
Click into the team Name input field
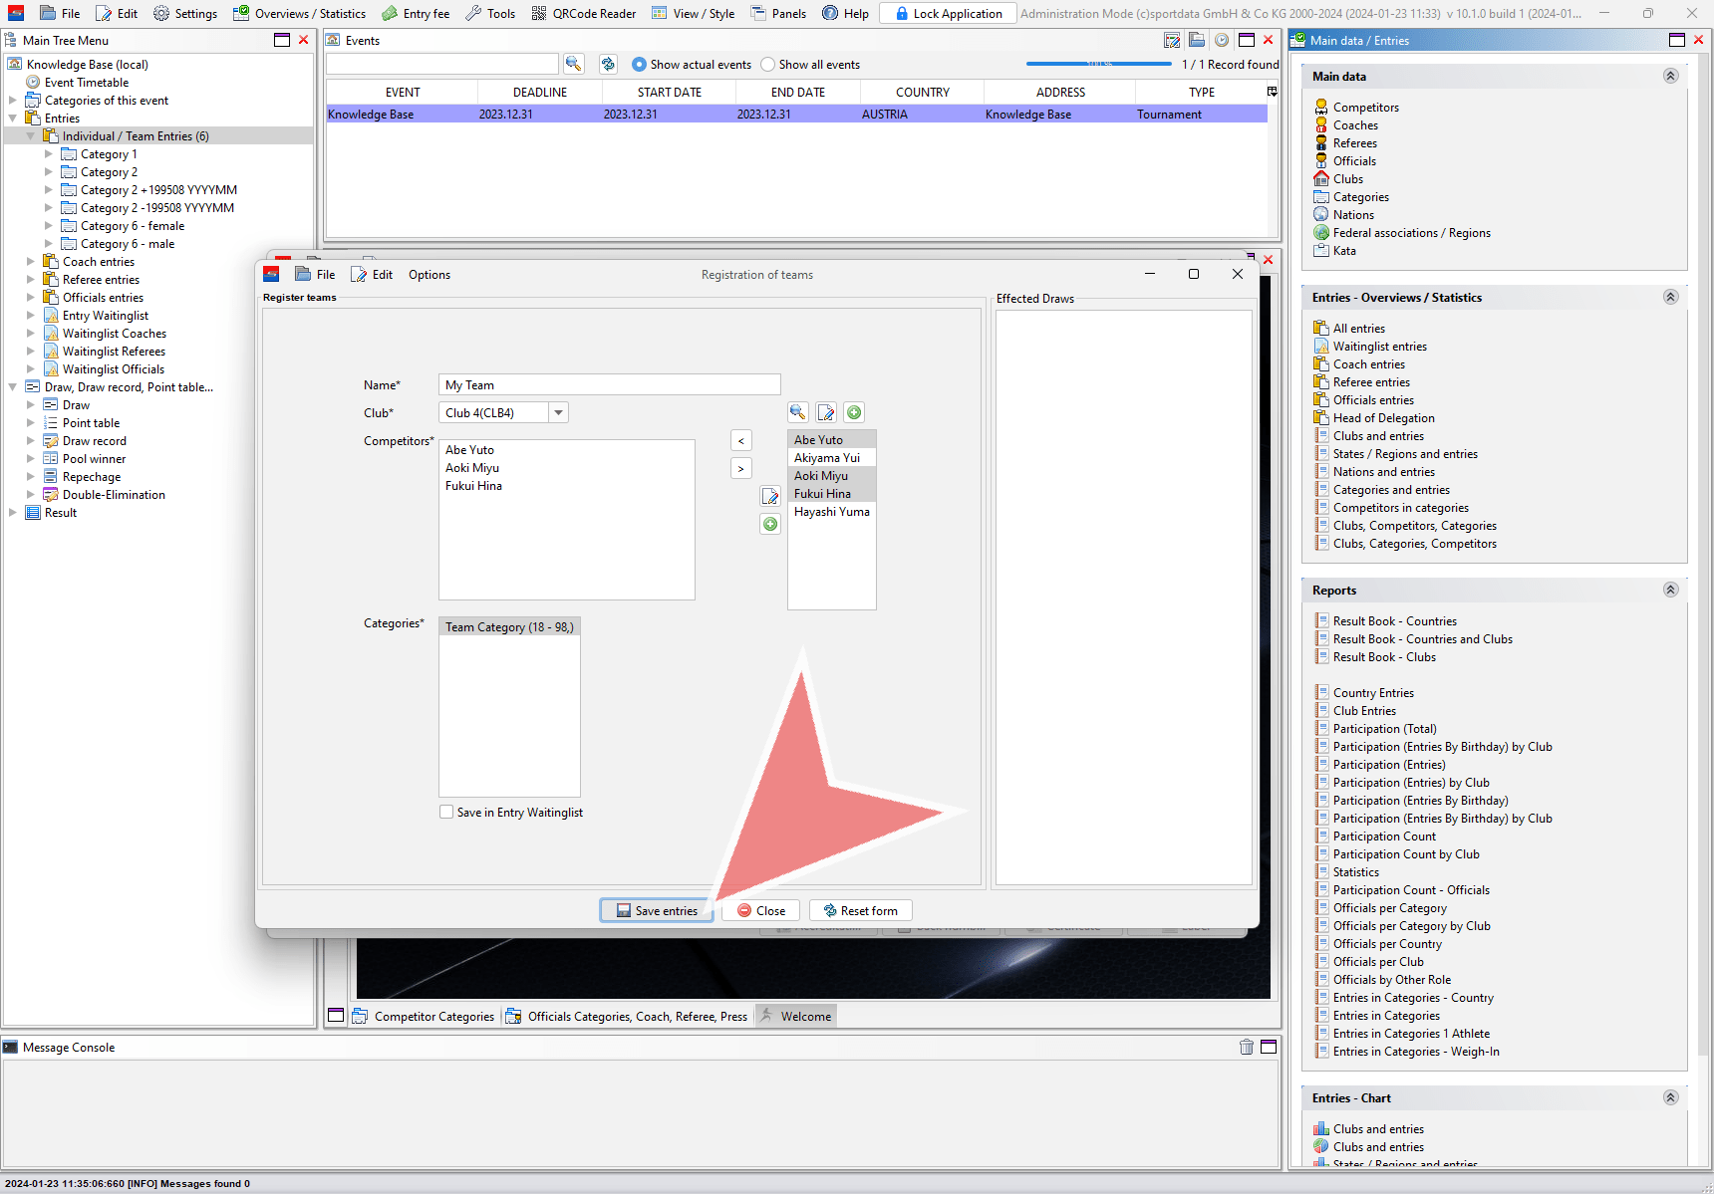click(609, 385)
